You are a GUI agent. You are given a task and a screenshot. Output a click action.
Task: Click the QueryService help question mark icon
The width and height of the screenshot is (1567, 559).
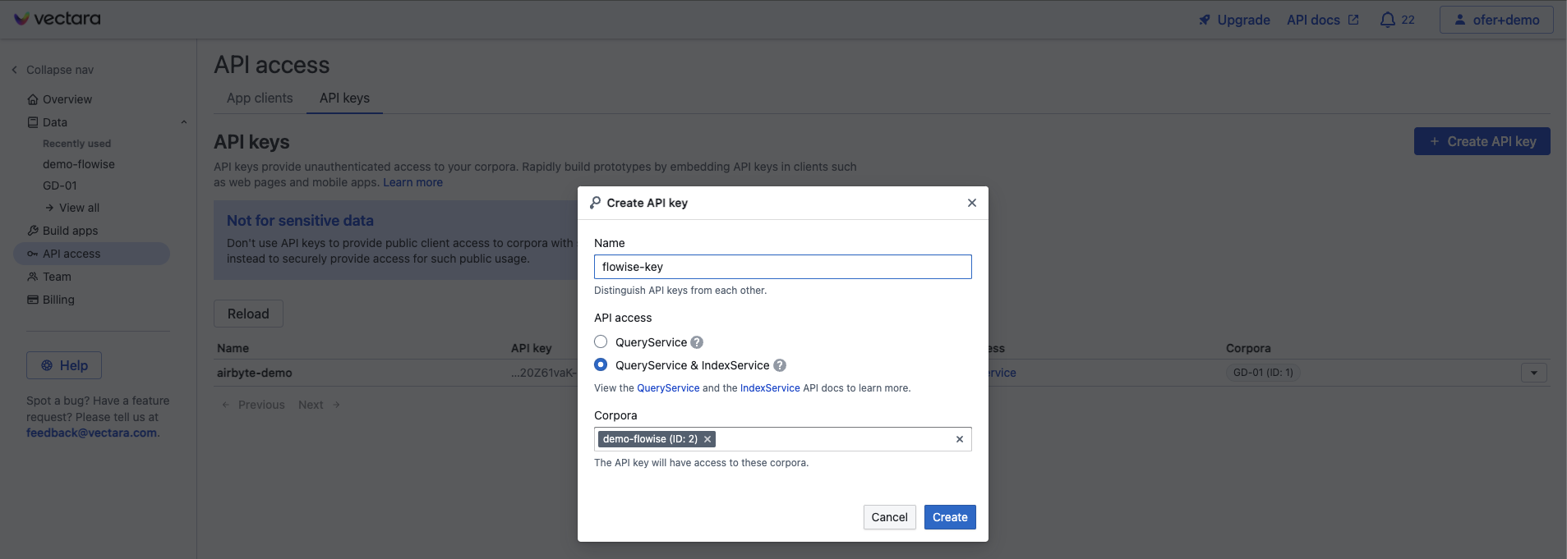[697, 342]
